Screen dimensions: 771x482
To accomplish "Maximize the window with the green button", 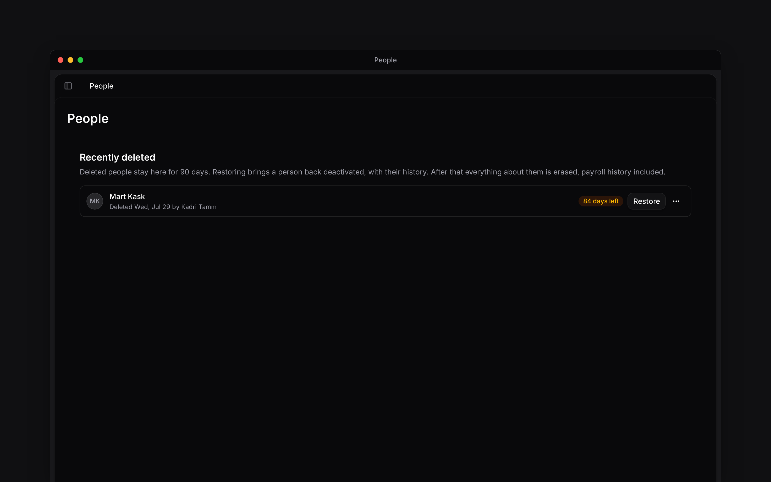I will tap(80, 60).
